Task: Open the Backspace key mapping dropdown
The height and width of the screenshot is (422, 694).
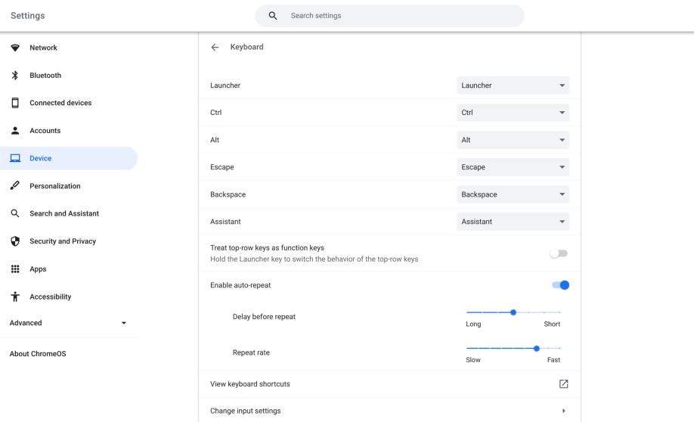Action: (x=513, y=194)
